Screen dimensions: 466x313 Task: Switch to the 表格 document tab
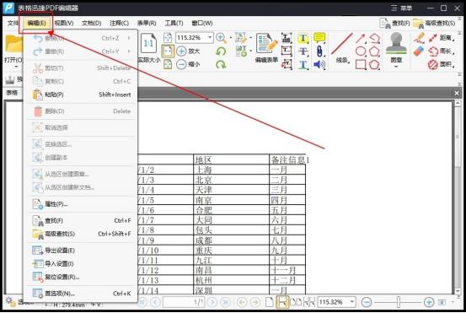pos(12,93)
